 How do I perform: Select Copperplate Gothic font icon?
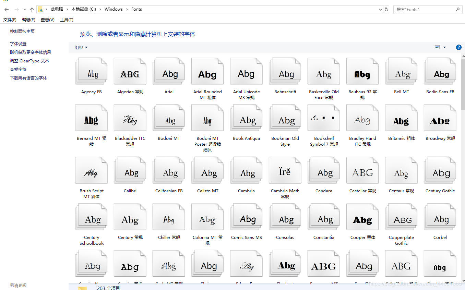point(401,217)
